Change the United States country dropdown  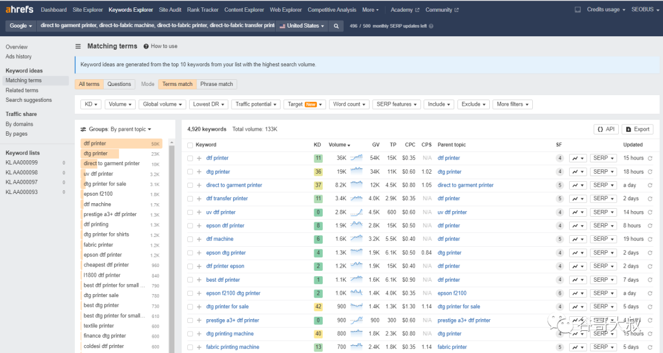[x=302, y=26]
